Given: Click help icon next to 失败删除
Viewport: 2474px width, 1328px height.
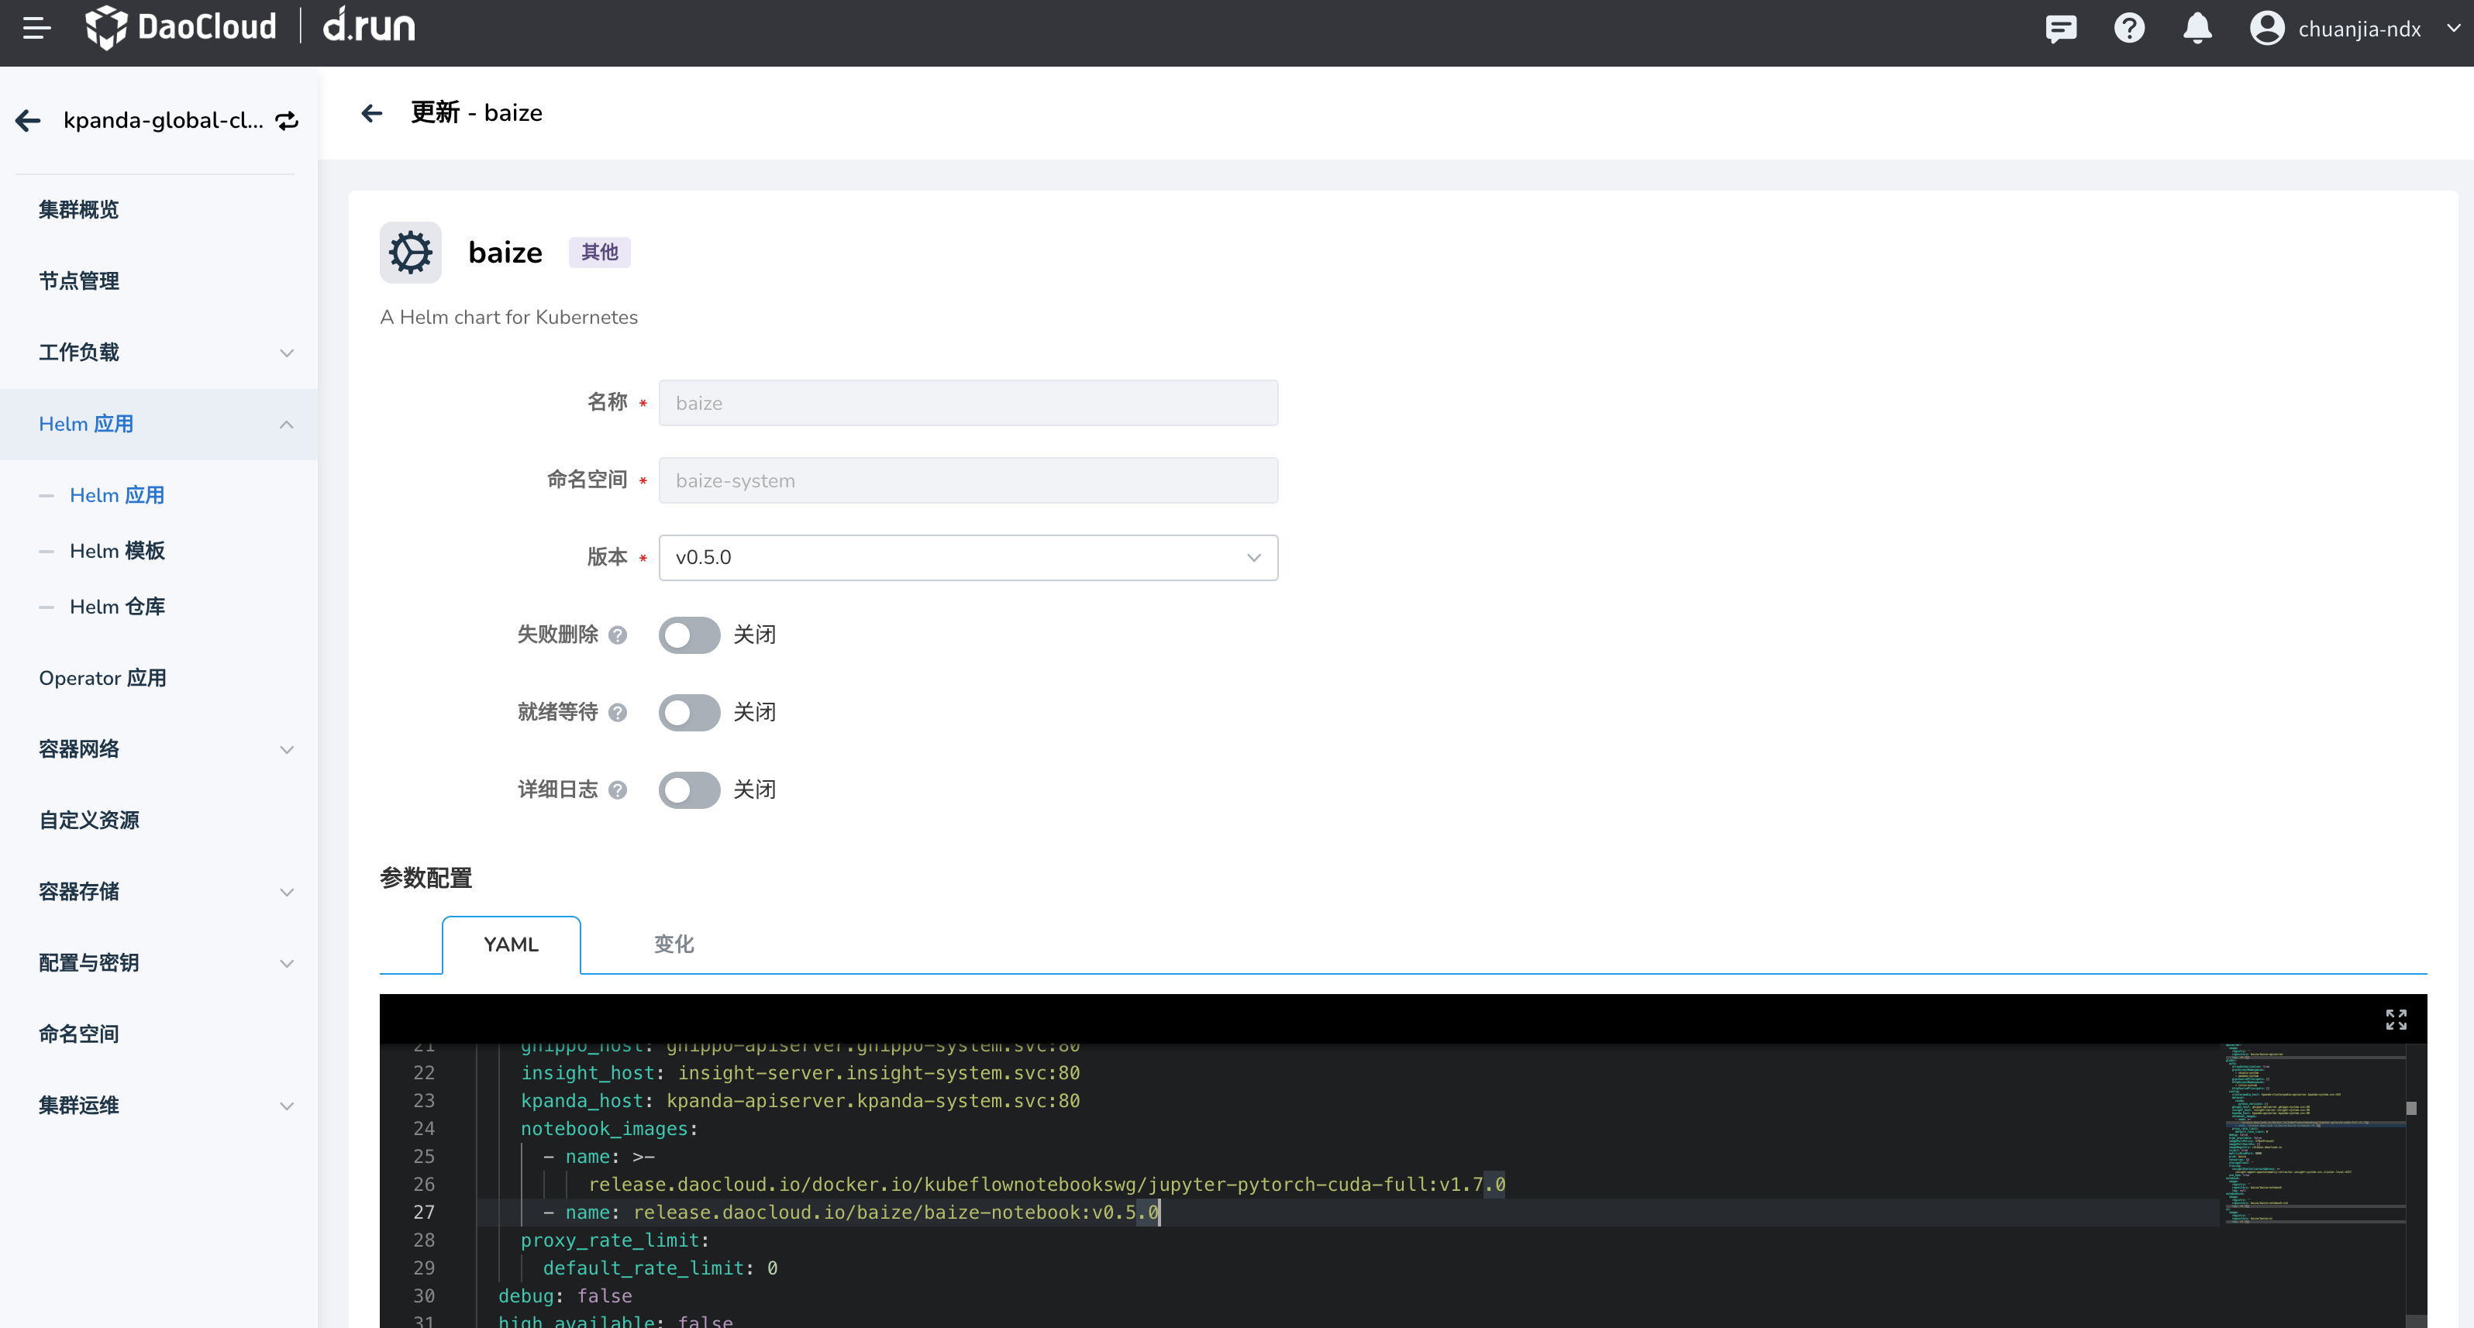Looking at the screenshot, I should tap(618, 635).
